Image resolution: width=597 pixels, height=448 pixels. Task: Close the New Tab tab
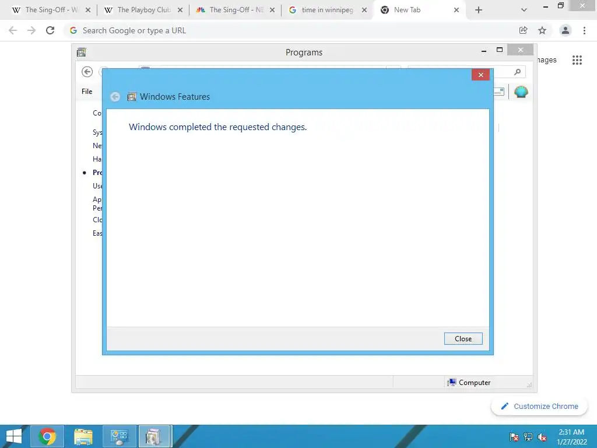pos(456,10)
